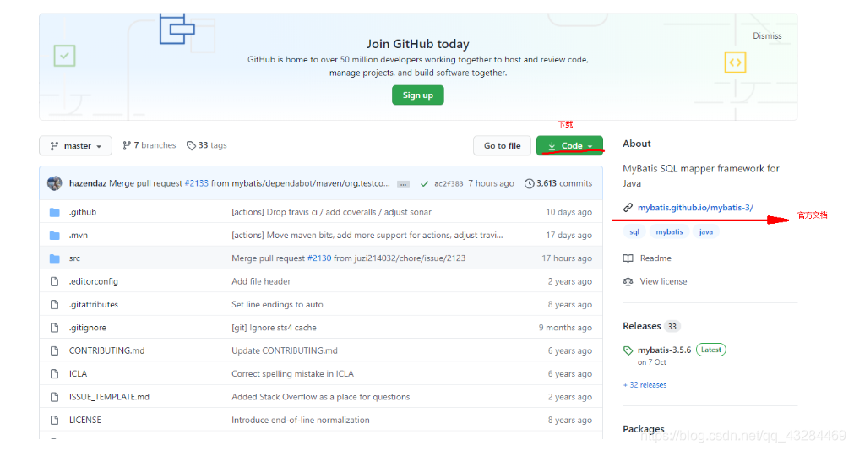Image resolution: width=854 pixels, height=451 pixels.
Task: Open 'Drop travis ci' commit message
Action: (x=331, y=212)
